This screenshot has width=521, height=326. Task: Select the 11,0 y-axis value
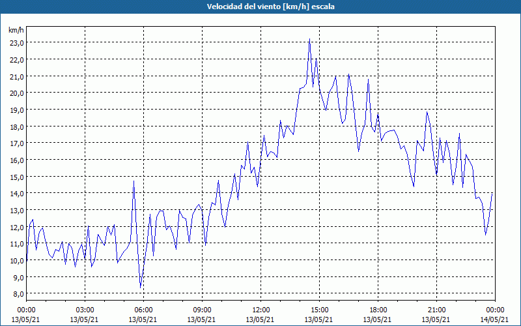tap(16, 244)
